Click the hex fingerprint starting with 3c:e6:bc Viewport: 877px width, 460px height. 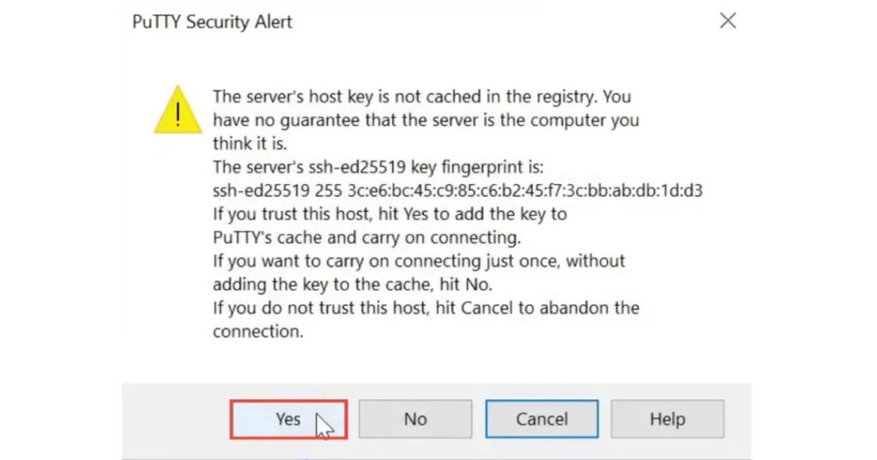(x=526, y=191)
